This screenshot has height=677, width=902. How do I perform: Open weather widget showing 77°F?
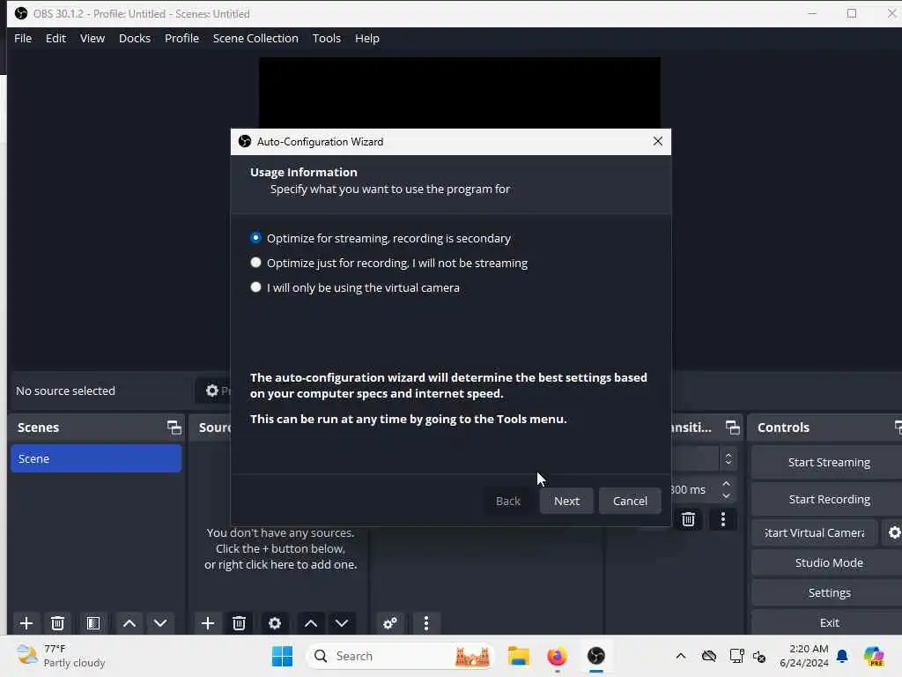61,656
